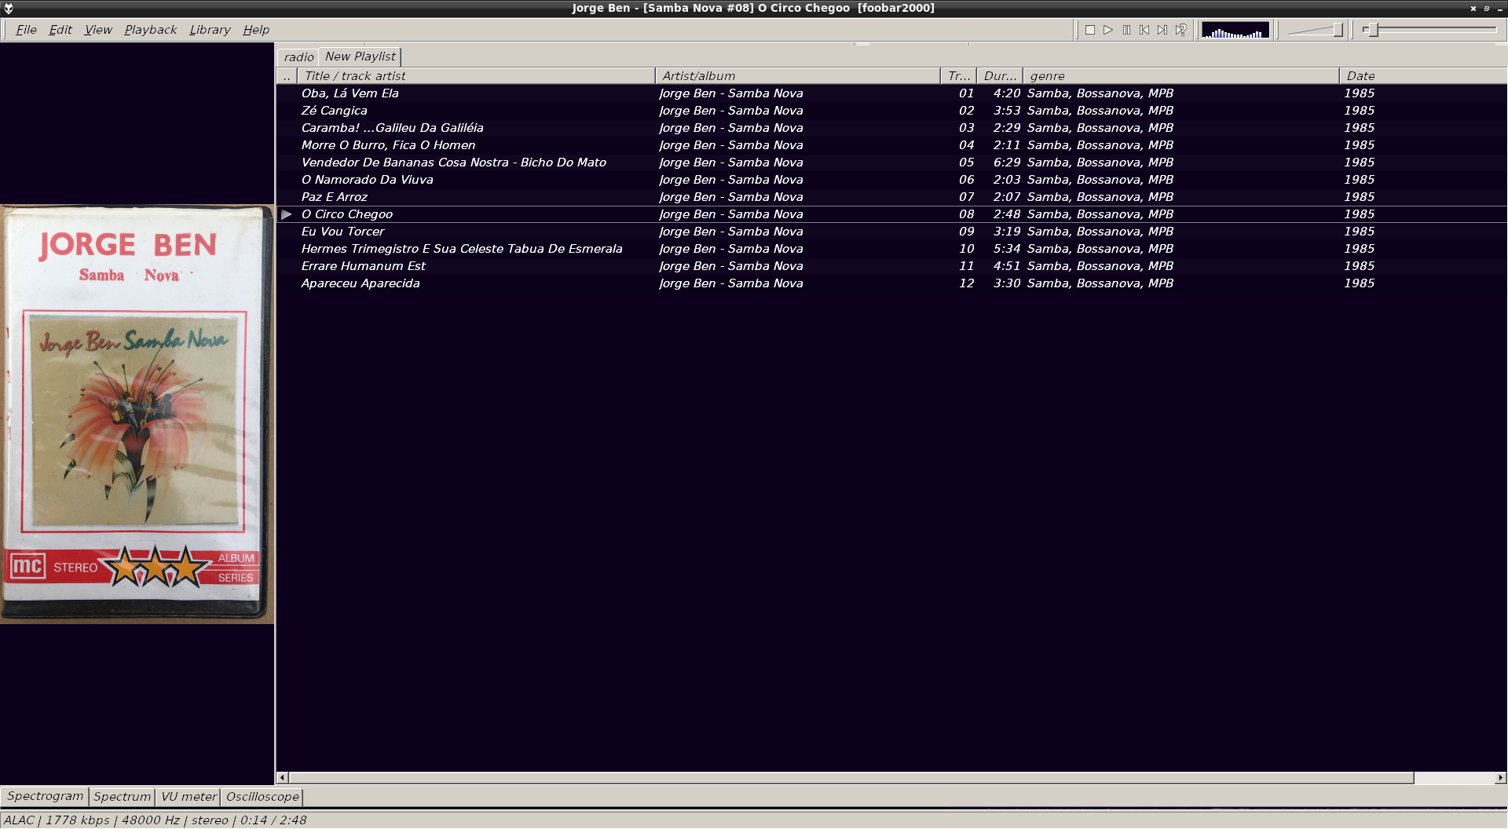
Task: Sort by Artist/album column header
Action: pos(798,76)
